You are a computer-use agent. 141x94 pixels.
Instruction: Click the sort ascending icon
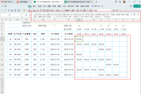tap(12, 10)
